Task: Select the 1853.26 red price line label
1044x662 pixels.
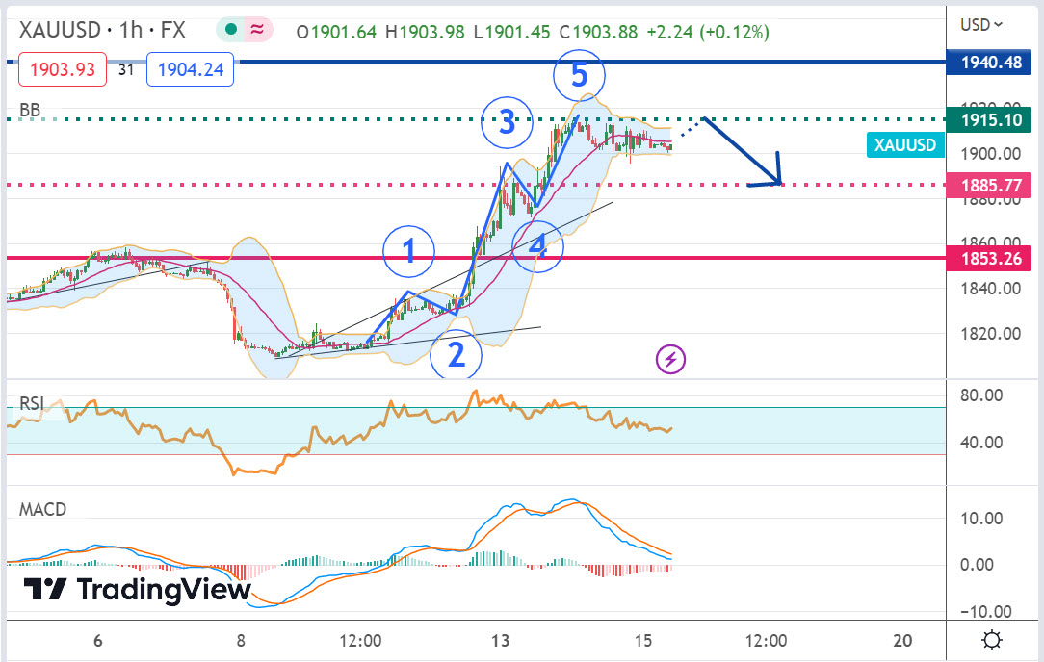Action: click(x=989, y=258)
